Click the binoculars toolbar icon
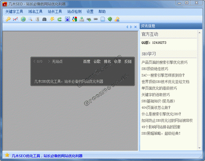 pos(44,19)
